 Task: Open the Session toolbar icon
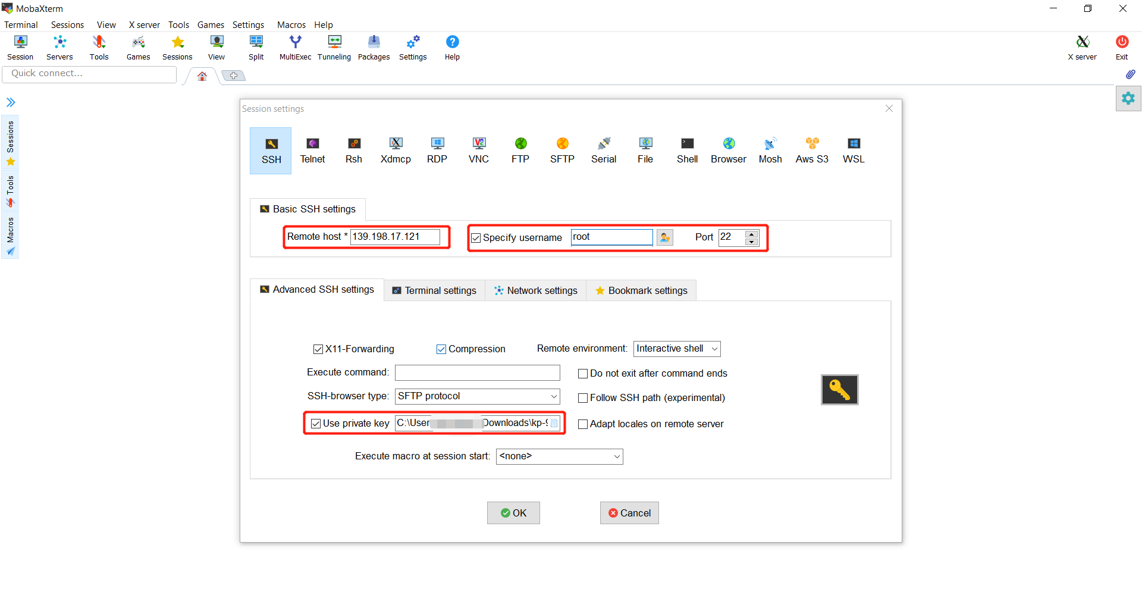(x=20, y=48)
